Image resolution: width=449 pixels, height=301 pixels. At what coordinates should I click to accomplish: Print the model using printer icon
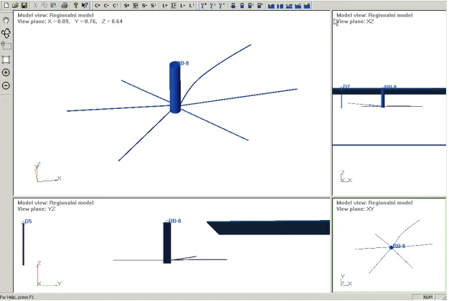coord(65,6)
